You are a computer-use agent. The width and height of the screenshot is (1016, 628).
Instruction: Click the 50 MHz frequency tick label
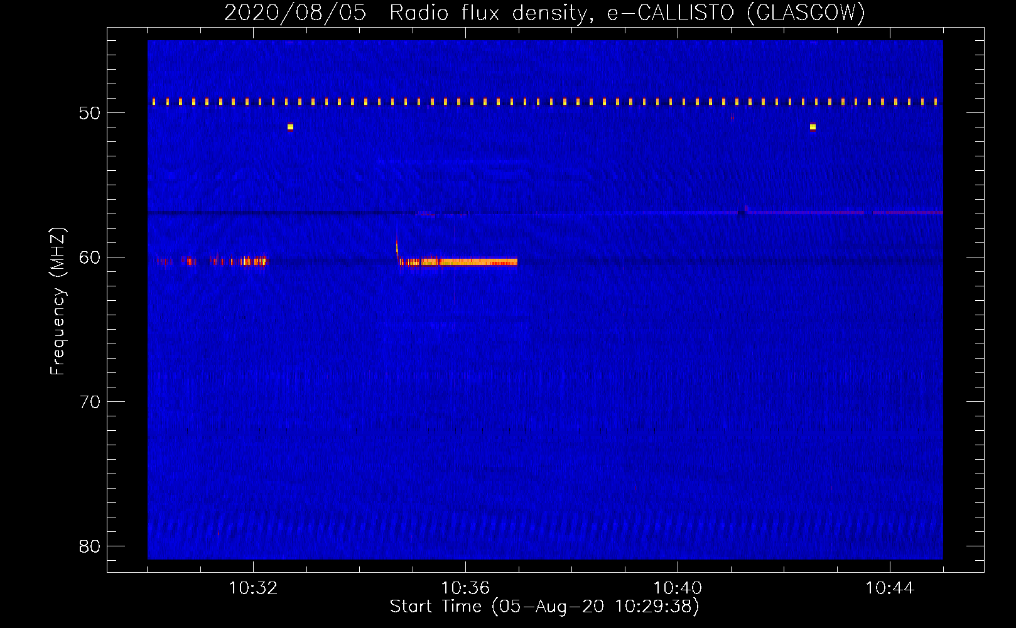[90, 113]
